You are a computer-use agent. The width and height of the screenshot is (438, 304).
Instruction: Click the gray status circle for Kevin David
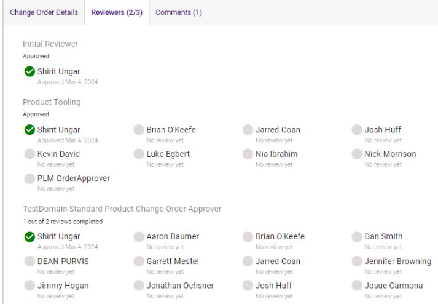pyautogui.click(x=29, y=154)
